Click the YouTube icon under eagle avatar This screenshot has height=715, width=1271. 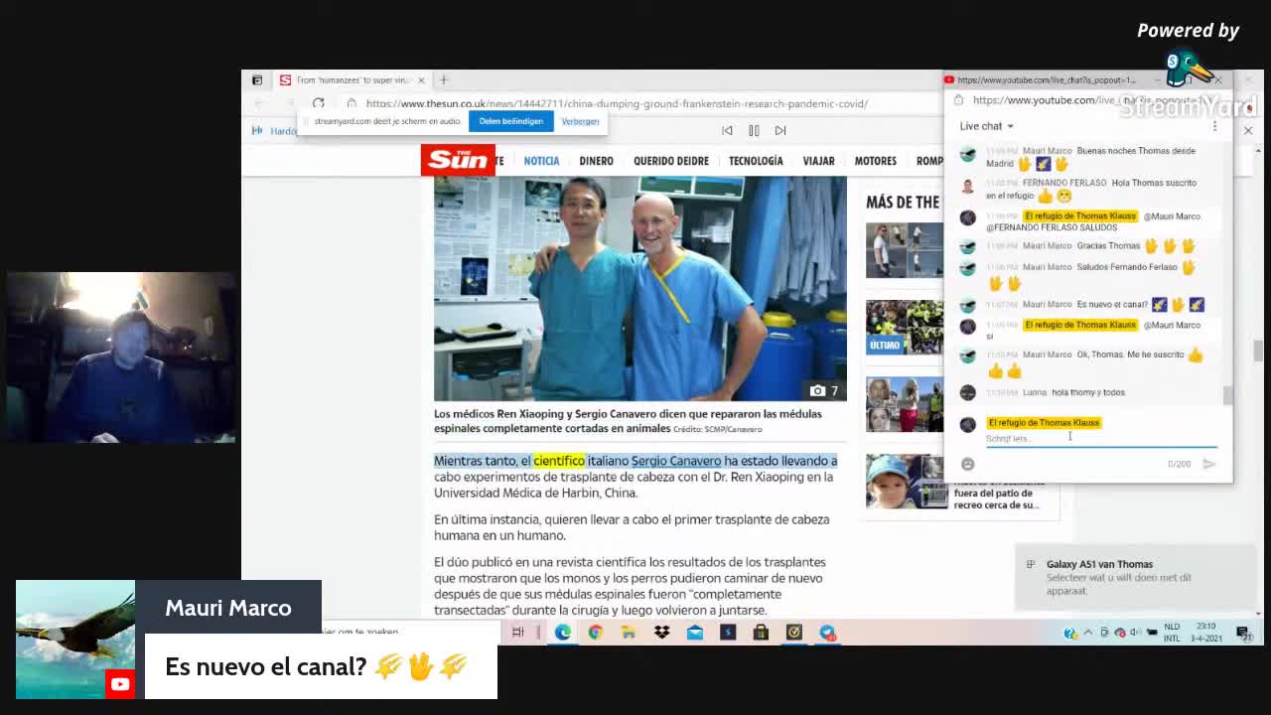click(x=120, y=684)
